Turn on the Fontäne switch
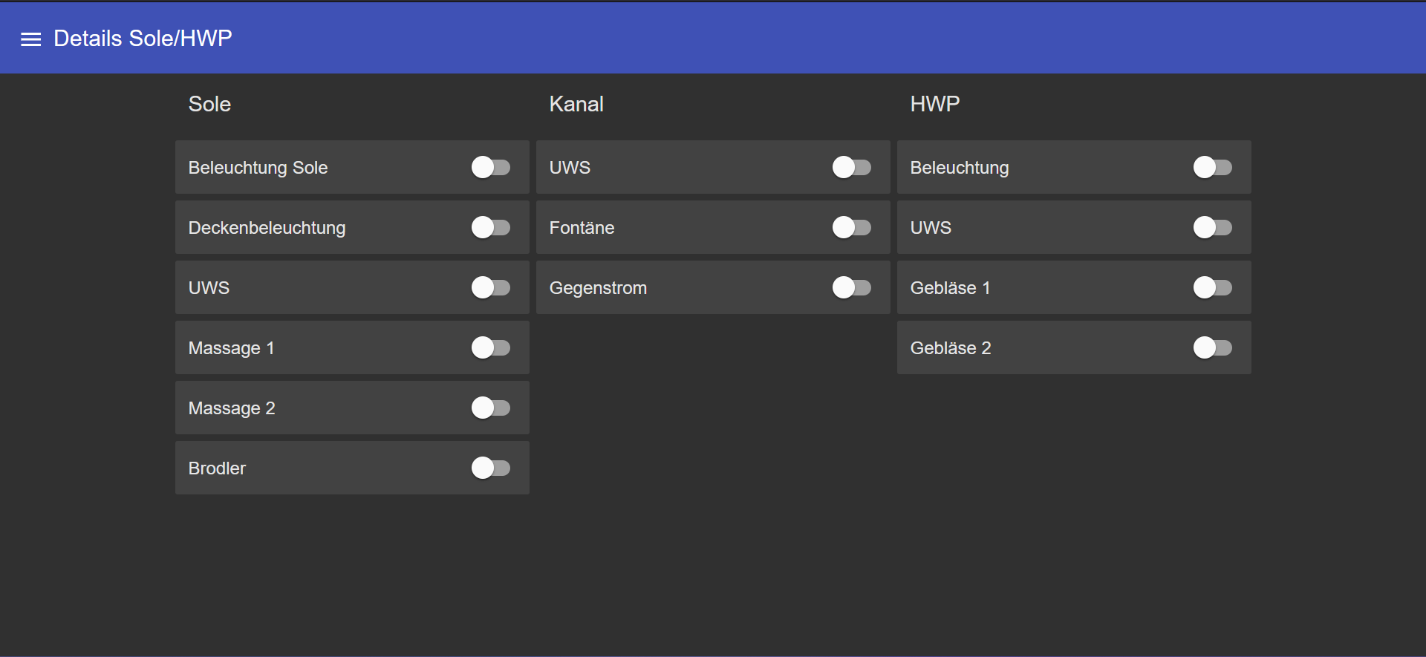The height and width of the screenshot is (657, 1426). [x=852, y=227]
